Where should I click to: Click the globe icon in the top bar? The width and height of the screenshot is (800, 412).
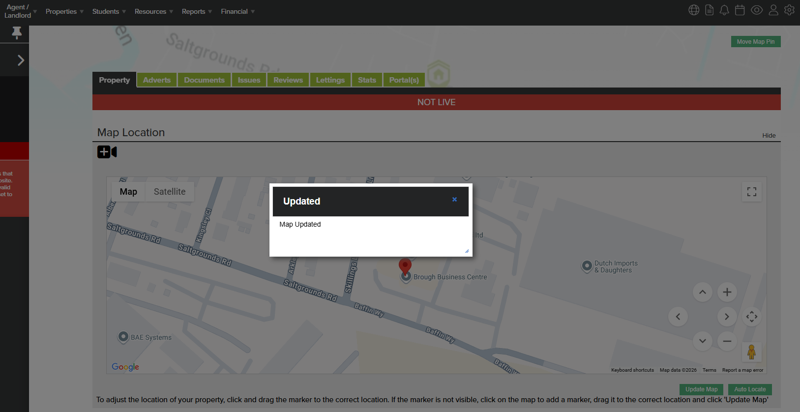pyautogui.click(x=694, y=10)
